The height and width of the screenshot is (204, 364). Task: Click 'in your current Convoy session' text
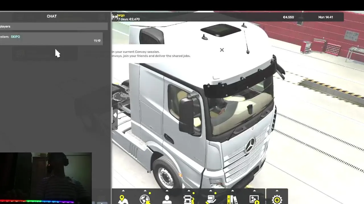pos(136,52)
